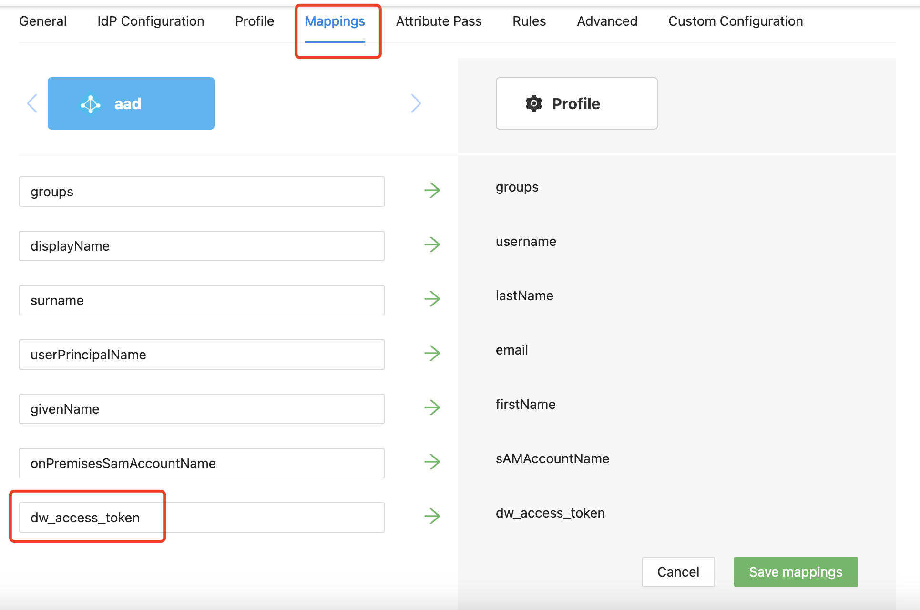Click Save mappings button
920x610 pixels.
tap(796, 572)
